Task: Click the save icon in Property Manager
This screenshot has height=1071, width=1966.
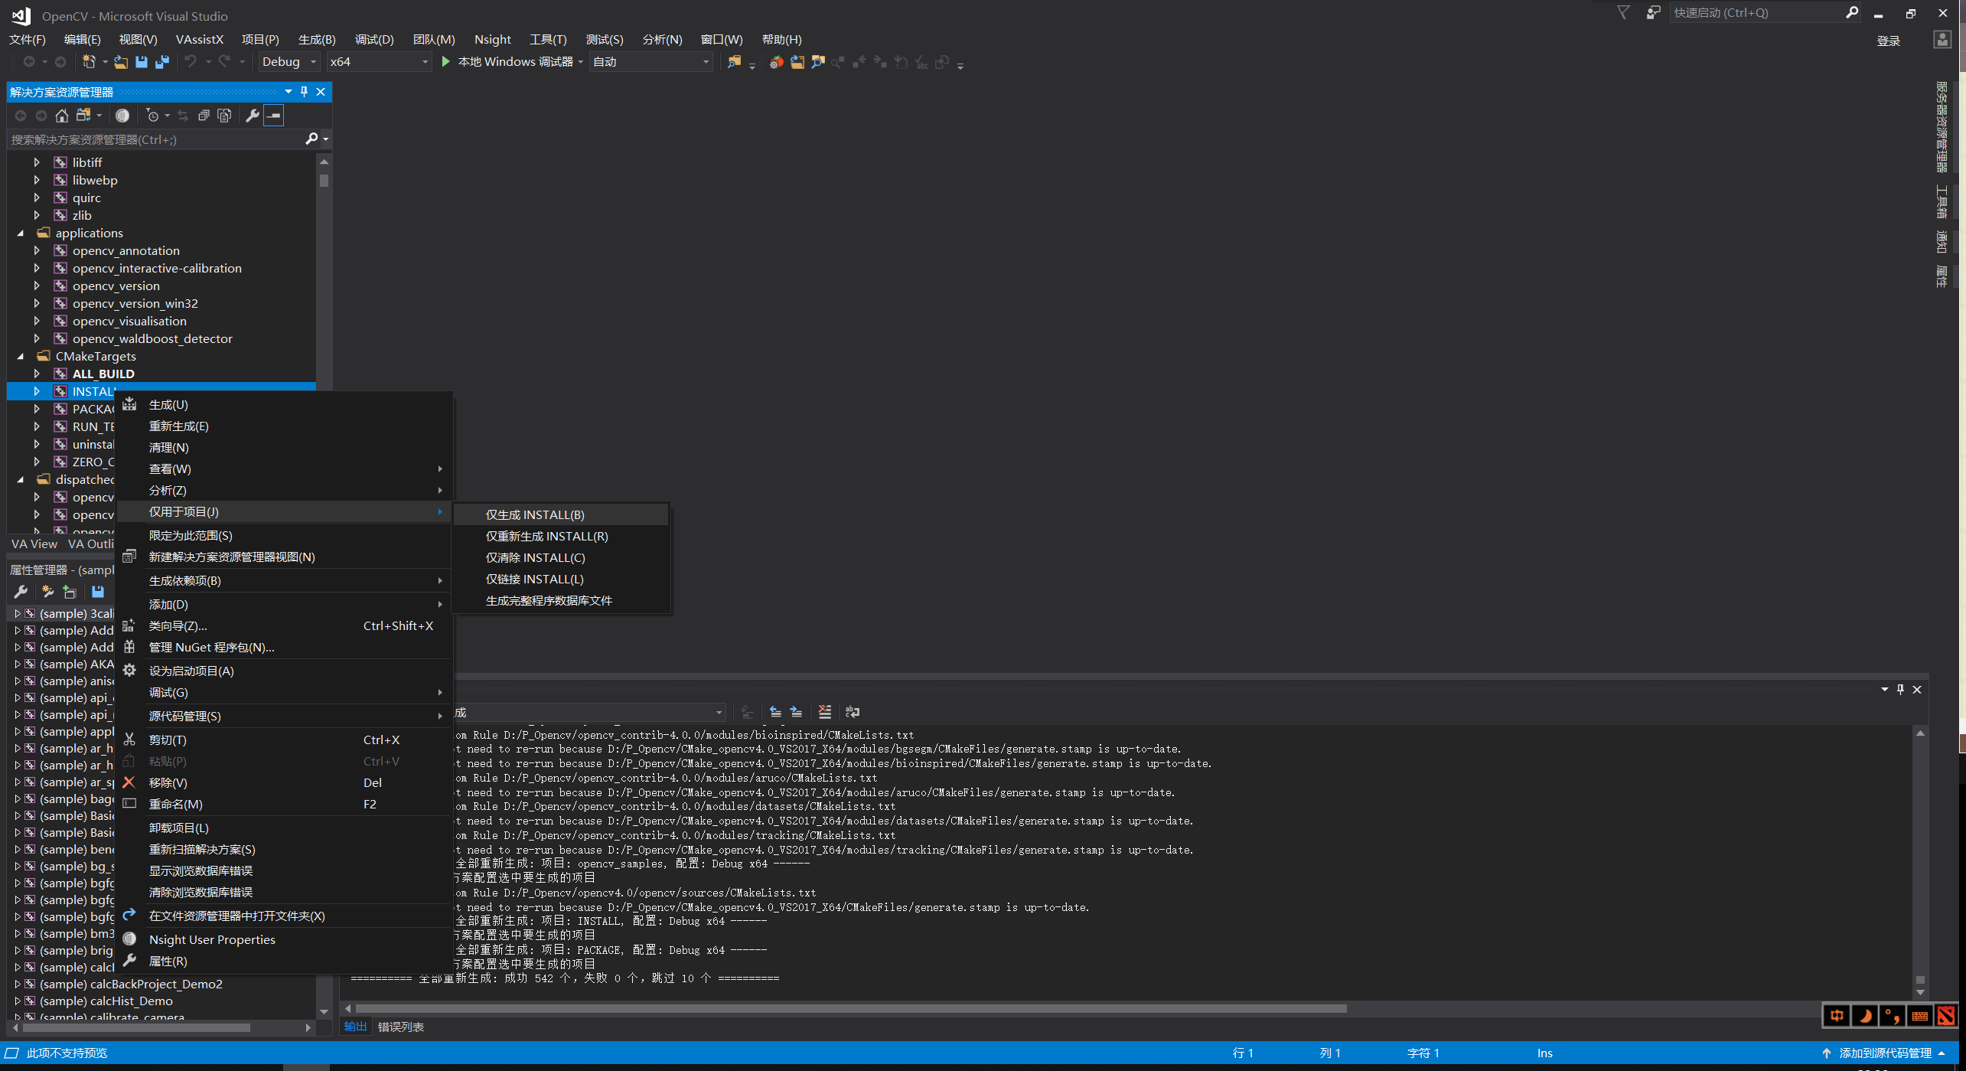Action: click(x=97, y=592)
